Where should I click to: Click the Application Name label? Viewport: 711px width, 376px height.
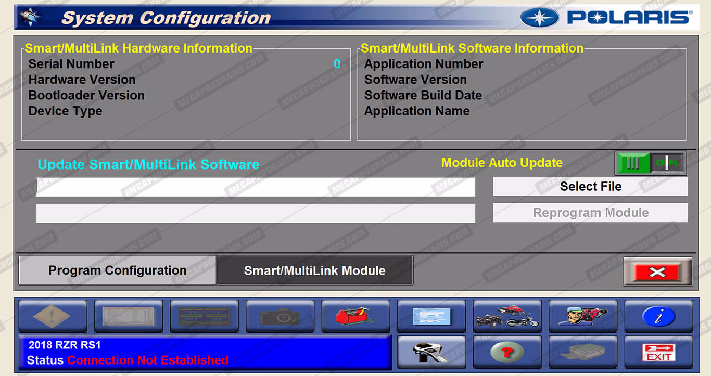coord(417,111)
